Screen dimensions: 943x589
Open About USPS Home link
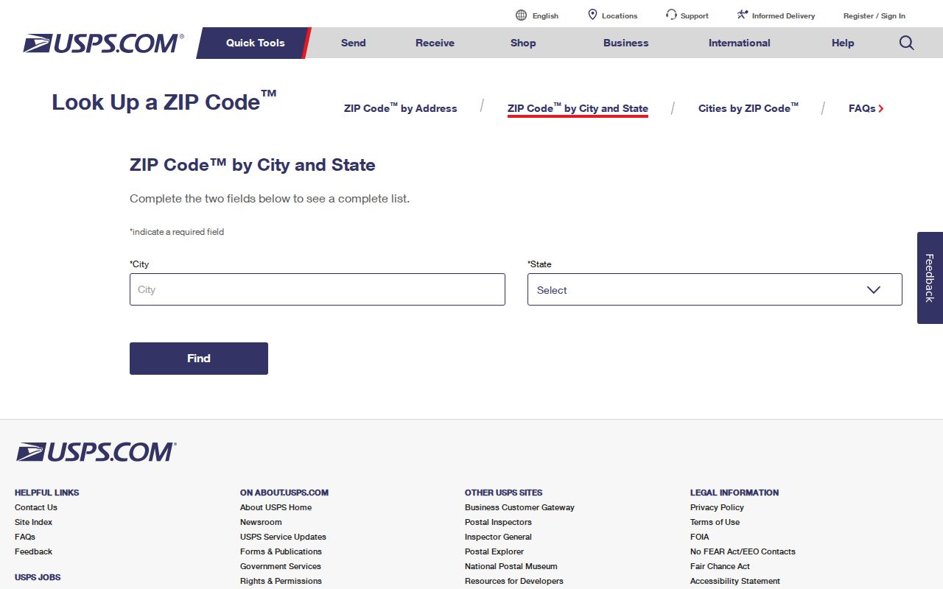tap(276, 507)
